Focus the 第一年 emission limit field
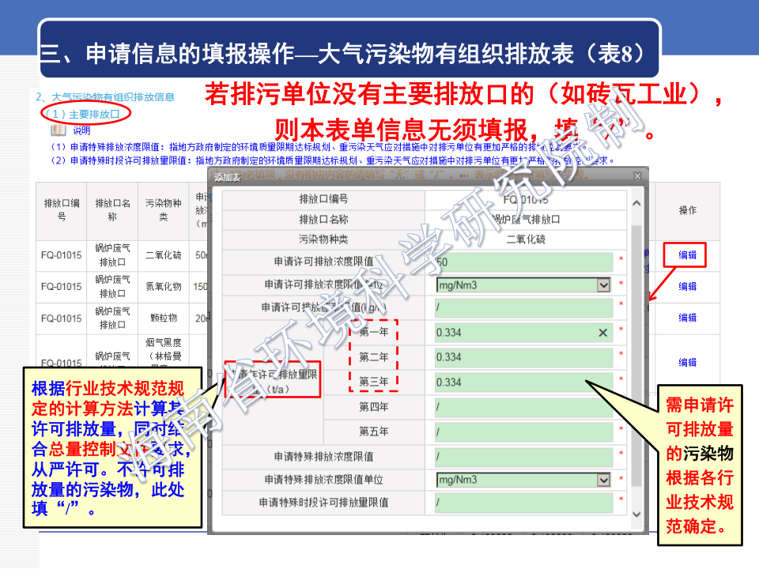759x569 pixels. (523, 333)
